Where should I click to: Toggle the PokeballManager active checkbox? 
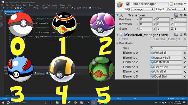pos(128,4)
